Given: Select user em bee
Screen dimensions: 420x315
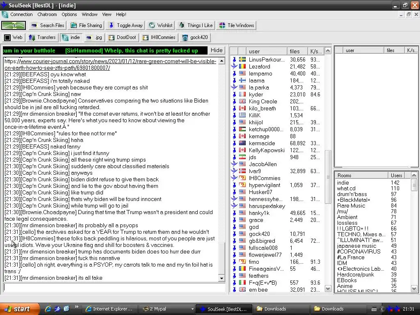Looking at the screenshot, I should pyautogui.click(x=258, y=289).
